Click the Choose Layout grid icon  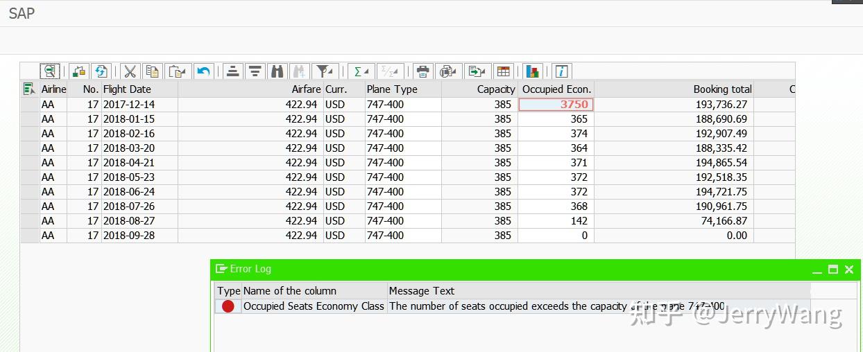pos(504,71)
